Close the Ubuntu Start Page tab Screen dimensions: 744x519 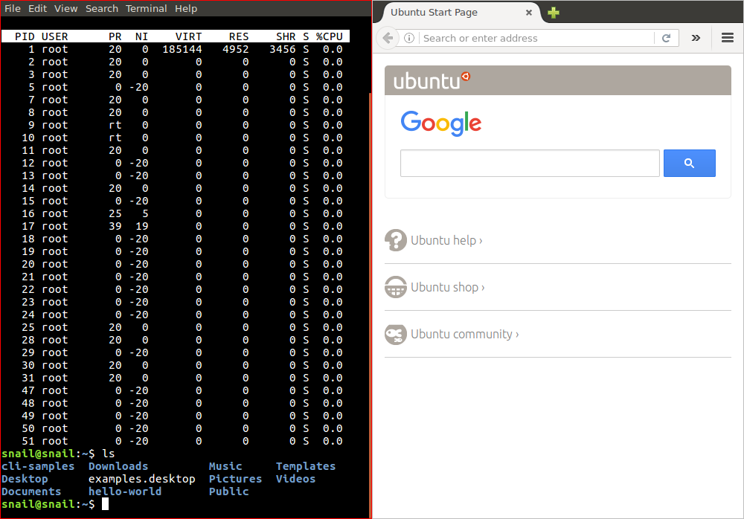pos(529,13)
